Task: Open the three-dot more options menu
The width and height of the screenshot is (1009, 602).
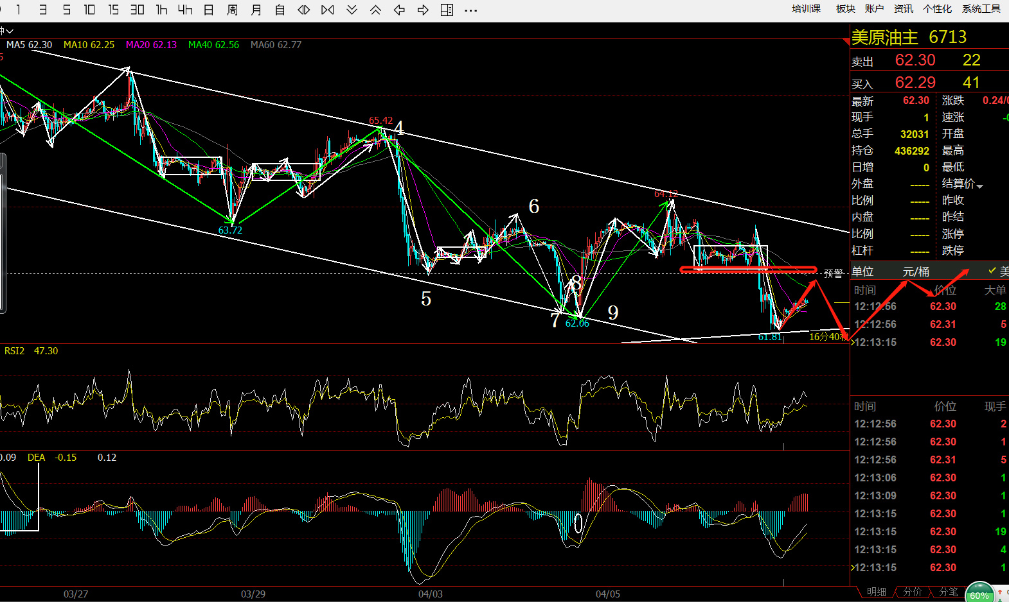Action: tap(470, 10)
